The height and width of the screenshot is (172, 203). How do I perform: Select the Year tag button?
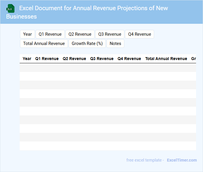pyautogui.click(x=27, y=34)
